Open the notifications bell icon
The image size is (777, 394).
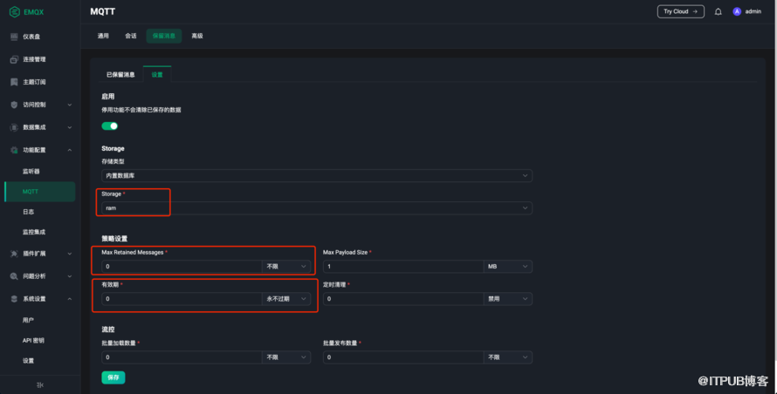(x=718, y=11)
